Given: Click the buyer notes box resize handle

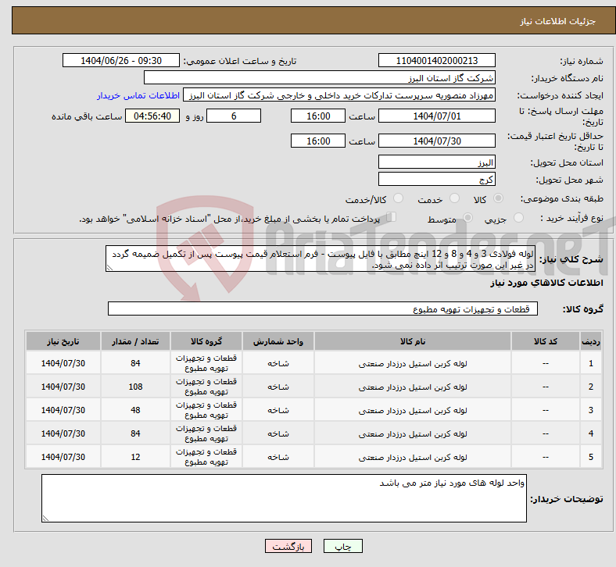Looking at the screenshot, I should click(x=45, y=519).
